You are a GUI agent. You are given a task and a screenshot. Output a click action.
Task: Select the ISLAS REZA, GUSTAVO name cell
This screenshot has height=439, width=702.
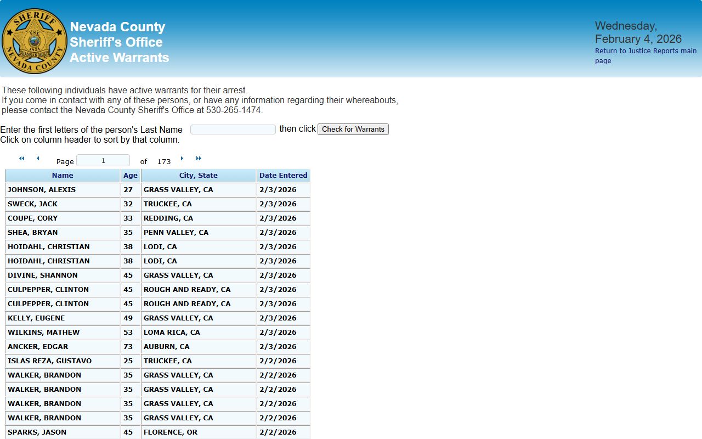coord(63,361)
